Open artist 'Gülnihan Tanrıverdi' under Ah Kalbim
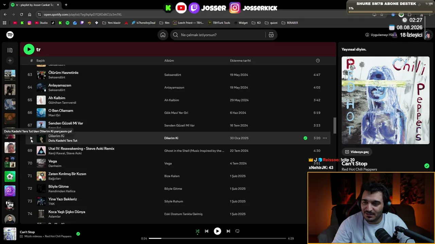The height and width of the screenshot is (244, 435). [62, 103]
